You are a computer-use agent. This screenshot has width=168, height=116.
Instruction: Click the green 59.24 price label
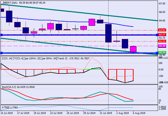162,52
